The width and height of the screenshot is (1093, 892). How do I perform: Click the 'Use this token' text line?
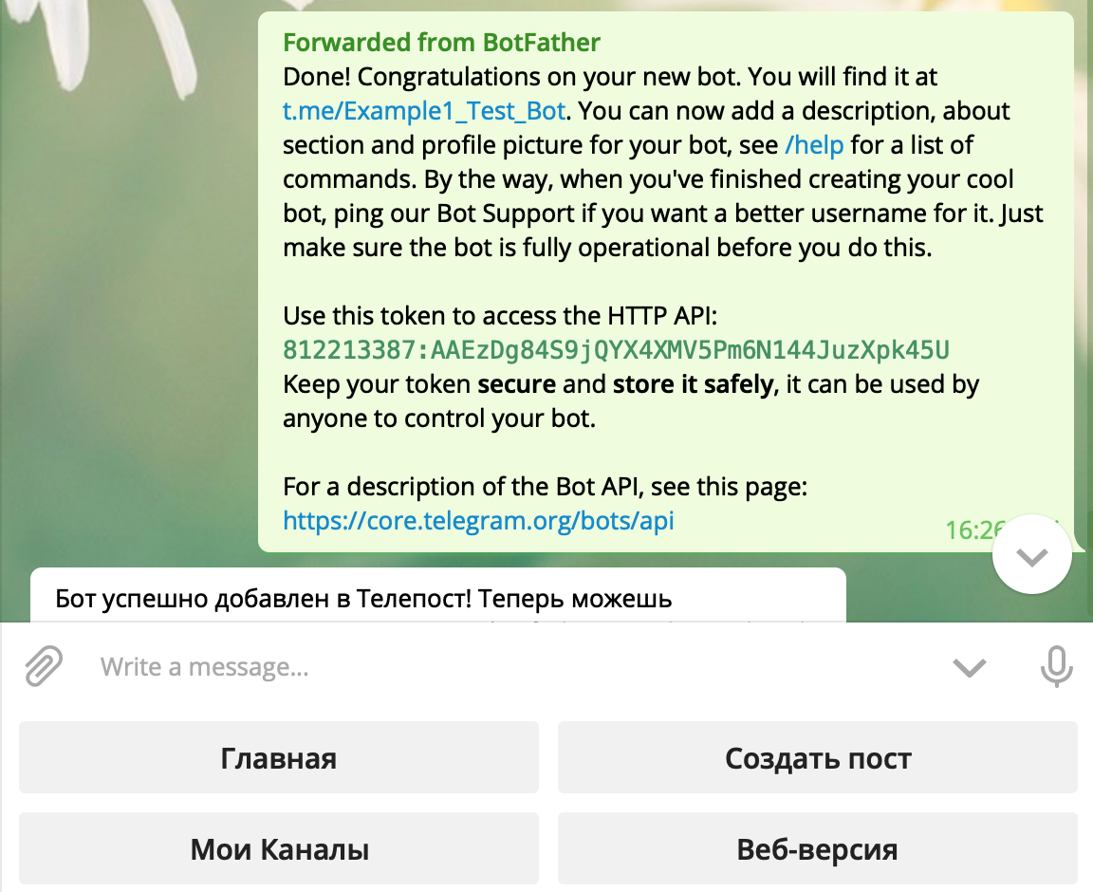500,316
